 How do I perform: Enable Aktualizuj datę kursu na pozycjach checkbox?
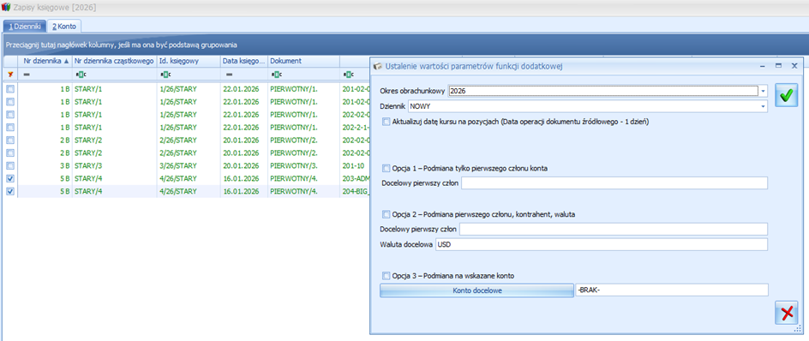pyautogui.click(x=387, y=122)
